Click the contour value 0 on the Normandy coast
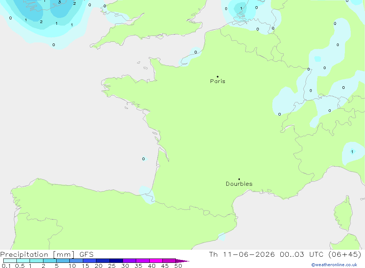Screen dimensions: 365x268 pos(196,52)
